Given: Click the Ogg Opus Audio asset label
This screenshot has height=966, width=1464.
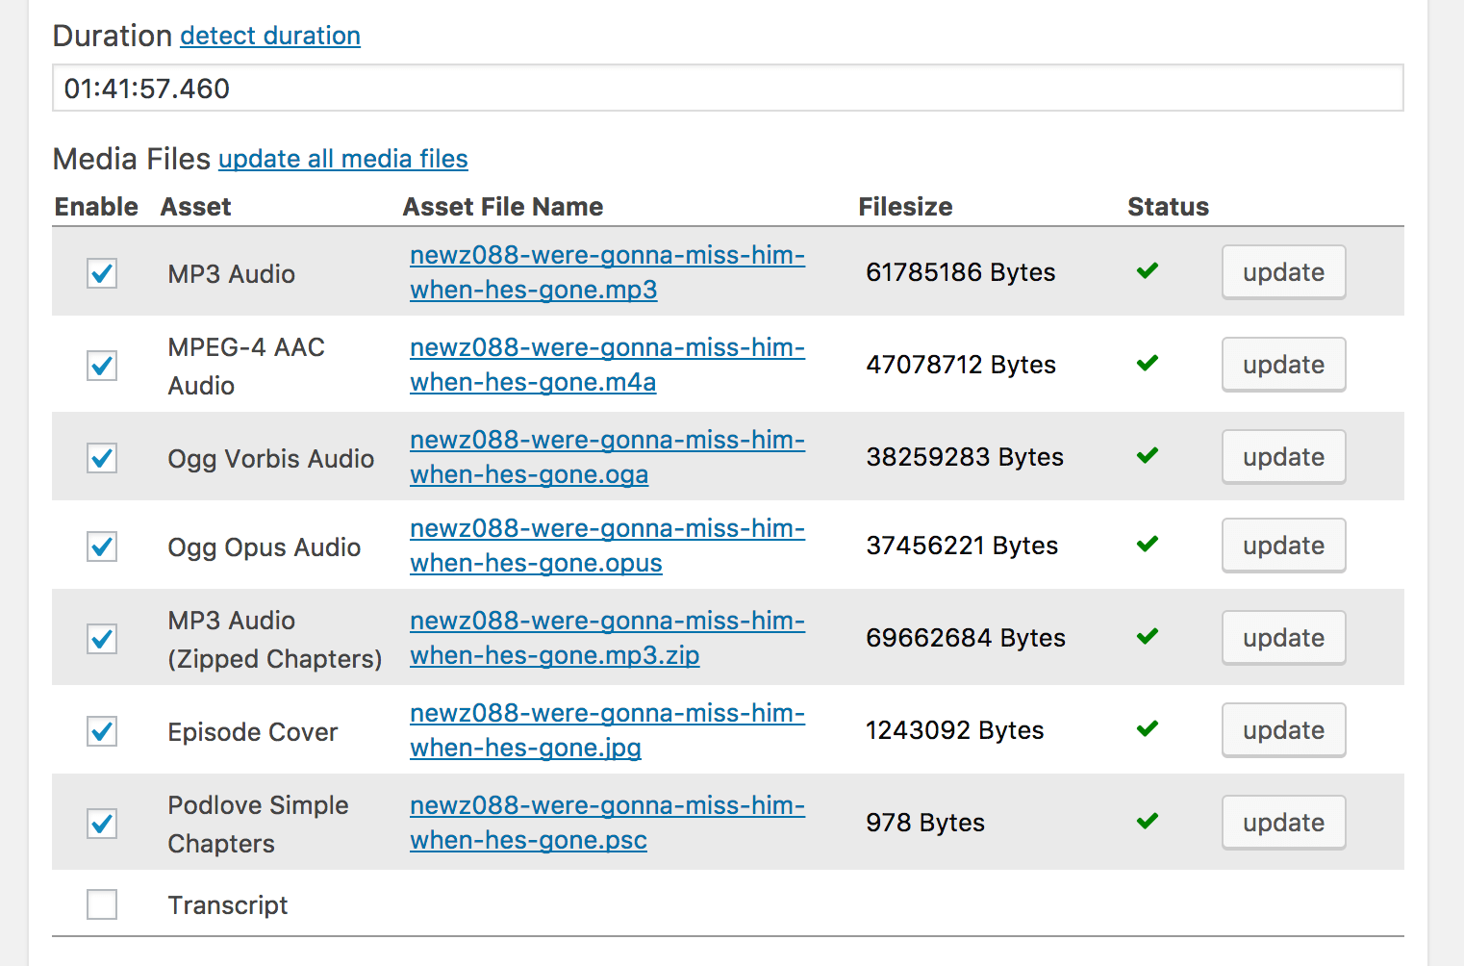Looking at the screenshot, I should 265,547.
